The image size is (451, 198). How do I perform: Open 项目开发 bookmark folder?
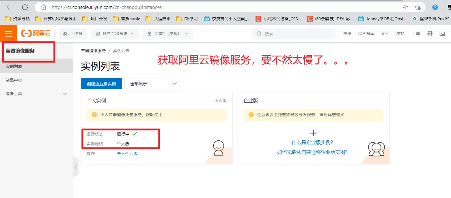coord(95,19)
